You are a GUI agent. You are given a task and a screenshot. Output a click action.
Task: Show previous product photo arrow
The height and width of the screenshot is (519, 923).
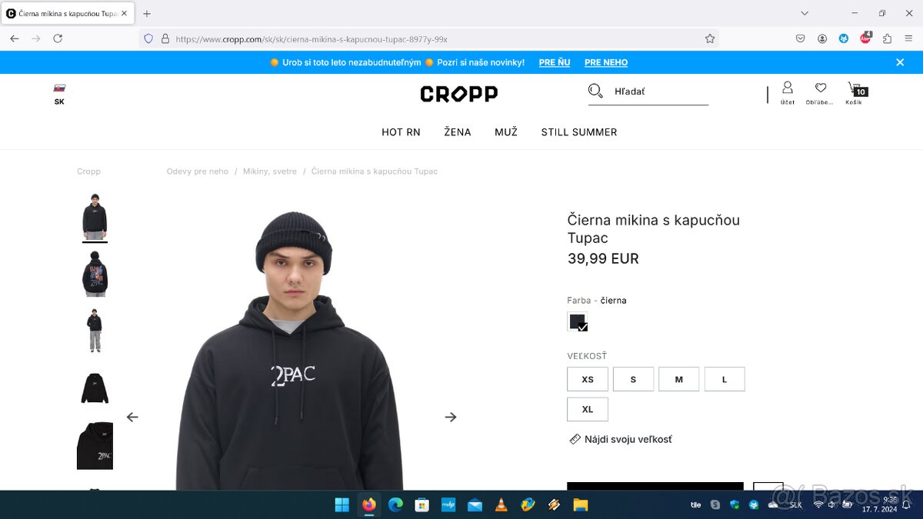[x=132, y=417]
